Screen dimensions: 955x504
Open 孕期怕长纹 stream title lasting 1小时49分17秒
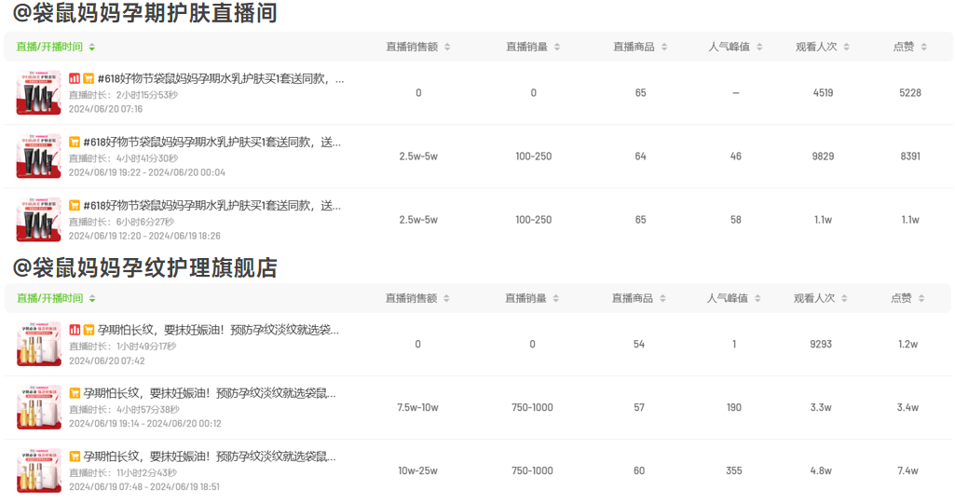coord(218,330)
